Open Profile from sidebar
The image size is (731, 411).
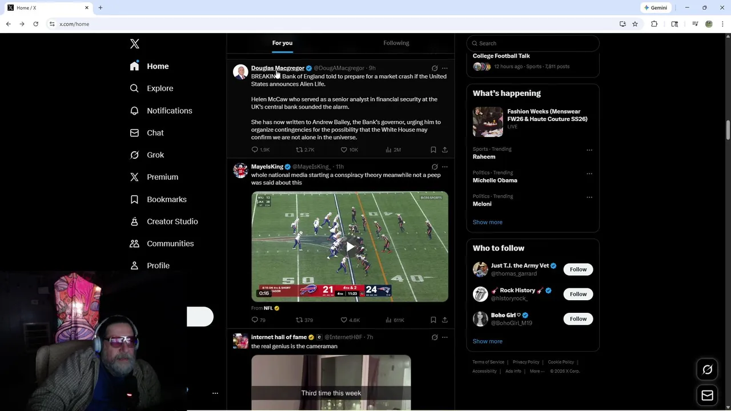point(150,265)
